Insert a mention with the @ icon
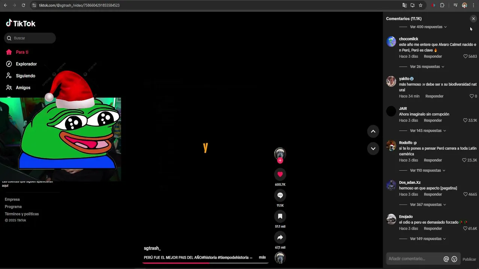The width and height of the screenshot is (479, 269). tap(446, 259)
